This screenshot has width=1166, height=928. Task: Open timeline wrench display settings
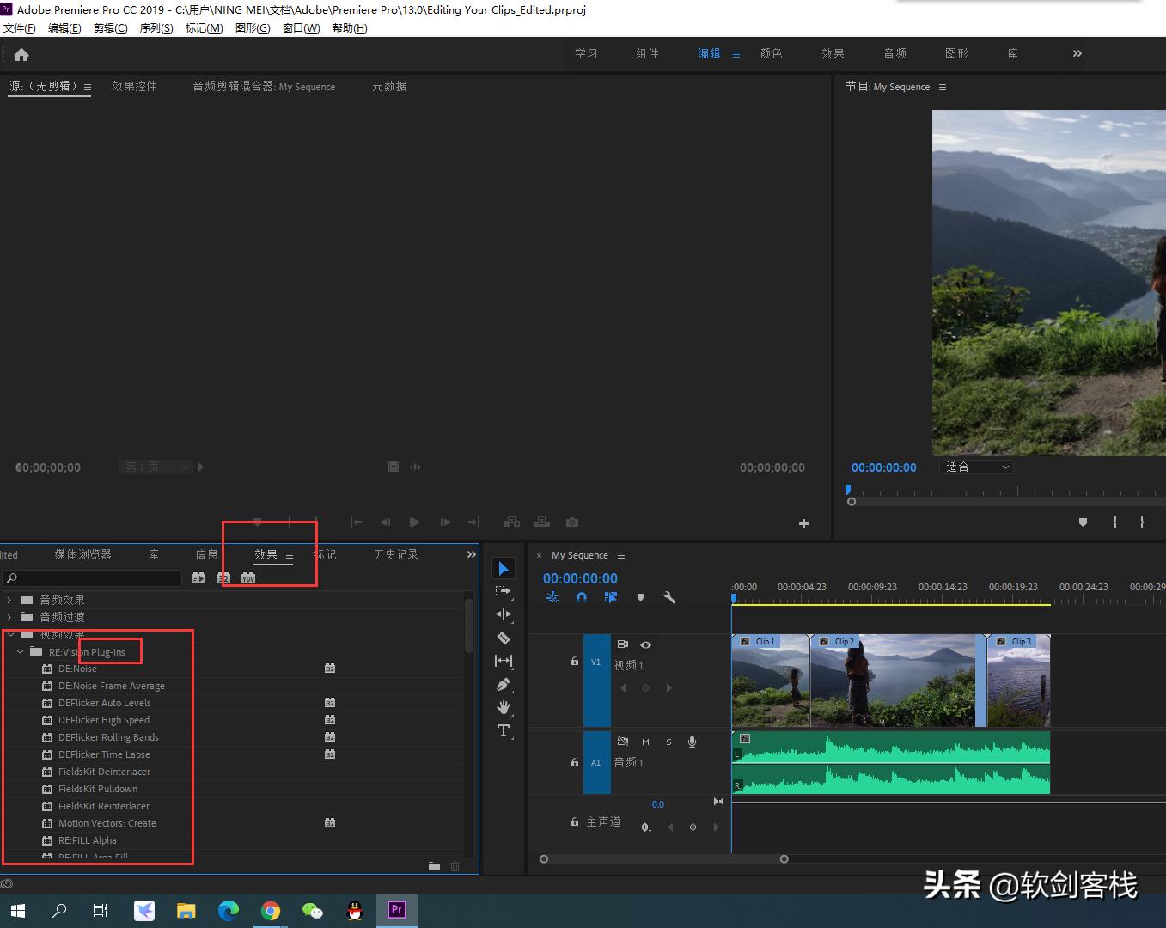tap(669, 597)
